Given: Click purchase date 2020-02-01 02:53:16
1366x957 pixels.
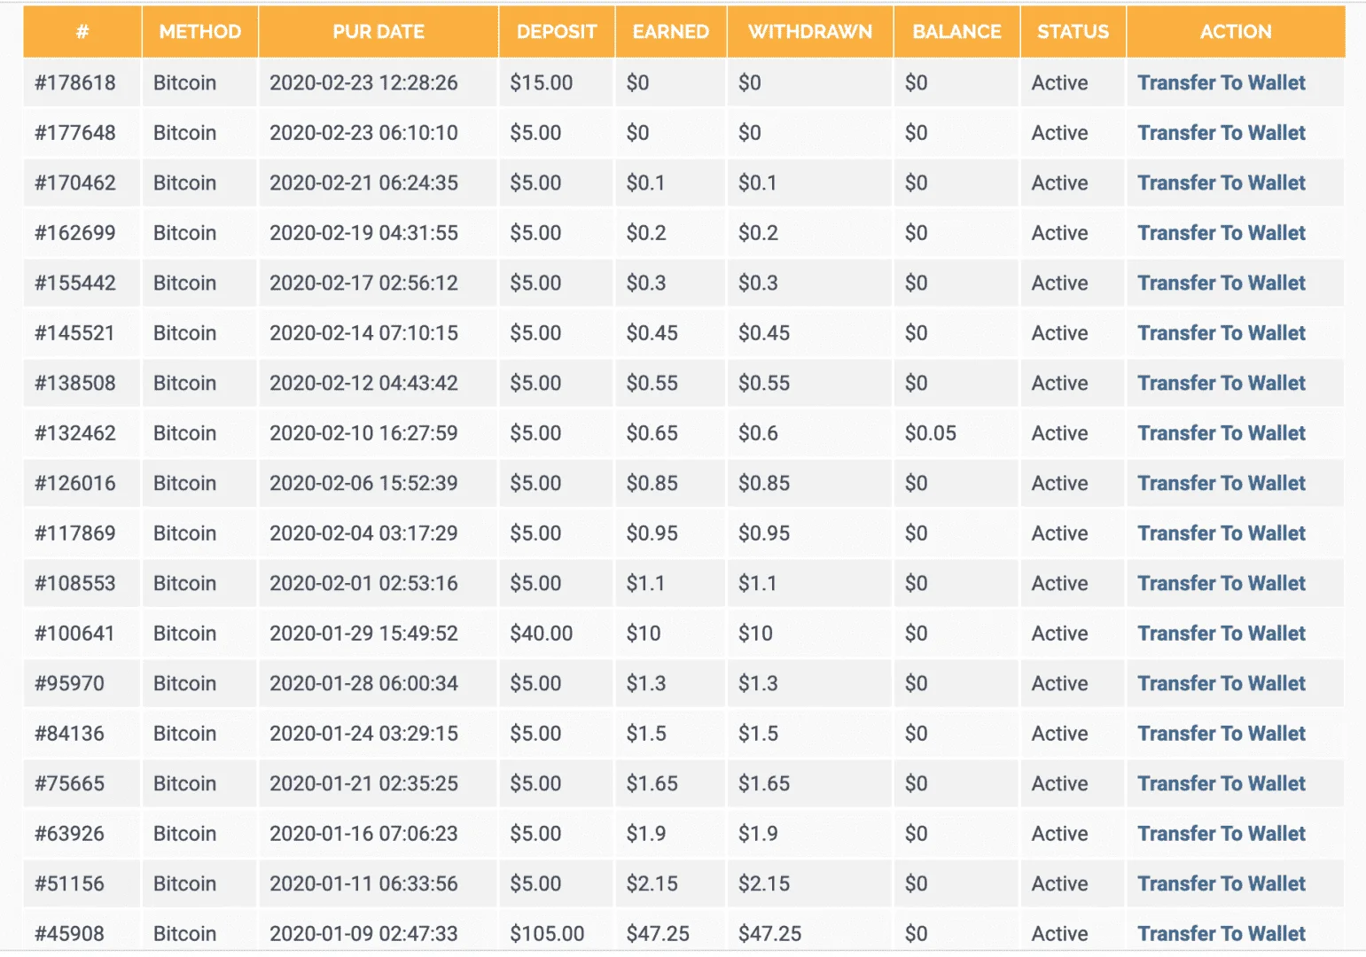Looking at the screenshot, I should (364, 583).
